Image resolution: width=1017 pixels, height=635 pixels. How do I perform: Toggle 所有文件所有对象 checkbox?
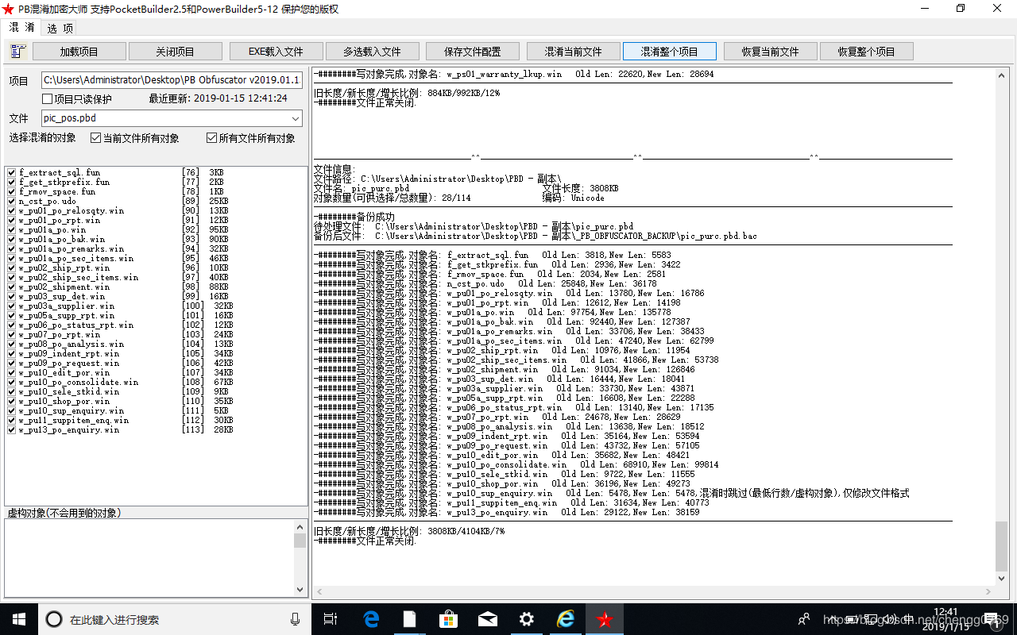(211, 138)
